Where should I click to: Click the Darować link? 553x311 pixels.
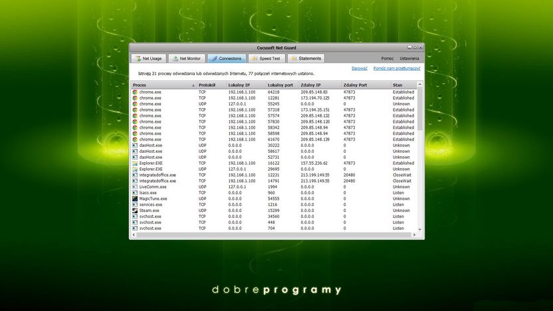360,68
